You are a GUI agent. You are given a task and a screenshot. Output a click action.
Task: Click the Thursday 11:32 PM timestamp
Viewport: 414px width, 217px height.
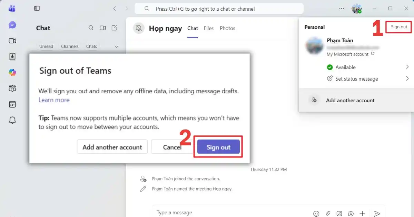[x=268, y=169]
